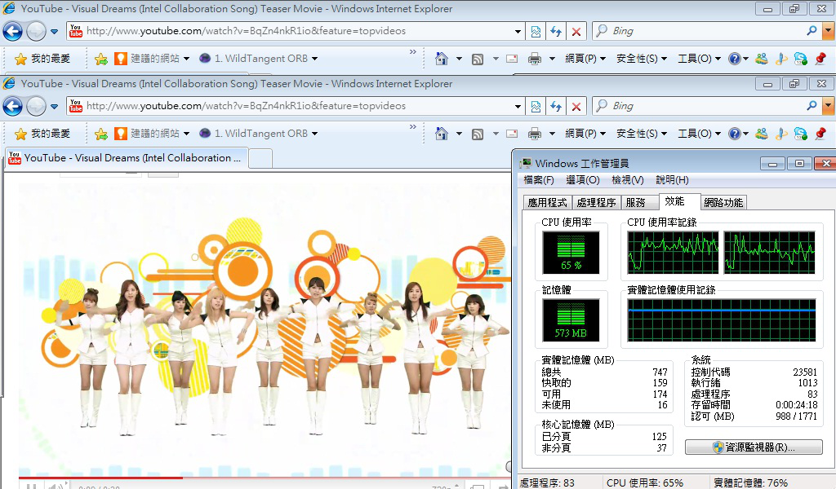836x489 pixels.
Task: Expand the Print dropdown arrow in front IE
Action: pos(552,134)
